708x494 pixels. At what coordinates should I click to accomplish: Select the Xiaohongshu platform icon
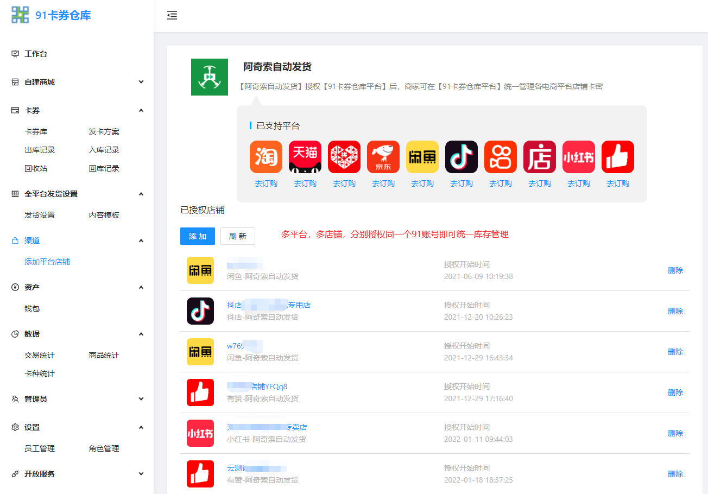[x=578, y=156]
